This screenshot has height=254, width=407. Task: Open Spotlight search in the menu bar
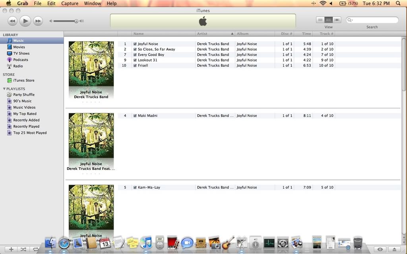pyautogui.click(x=398, y=3)
